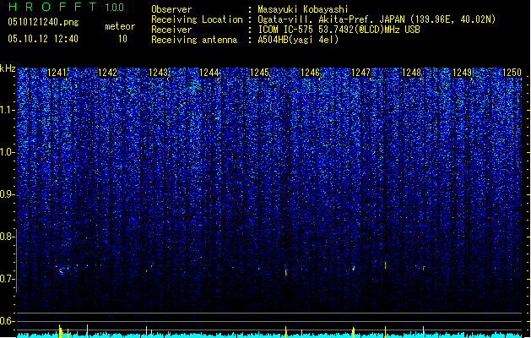Click the 0.8 frequency axis label
The image size is (531, 338).
(8, 237)
